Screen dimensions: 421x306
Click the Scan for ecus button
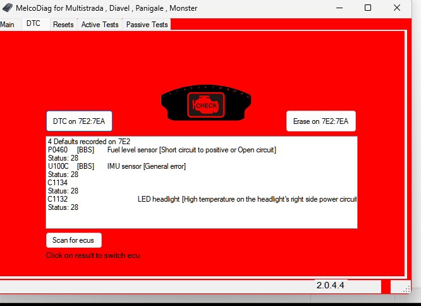coord(74,240)
